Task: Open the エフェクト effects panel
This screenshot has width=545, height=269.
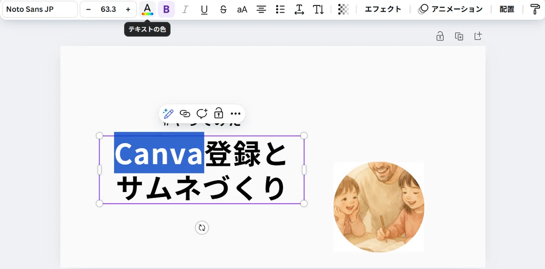Action: (383, 9)
